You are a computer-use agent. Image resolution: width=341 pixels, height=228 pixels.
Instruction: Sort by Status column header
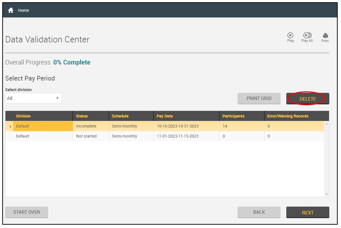pyautogui.click(x=82, y=116)
